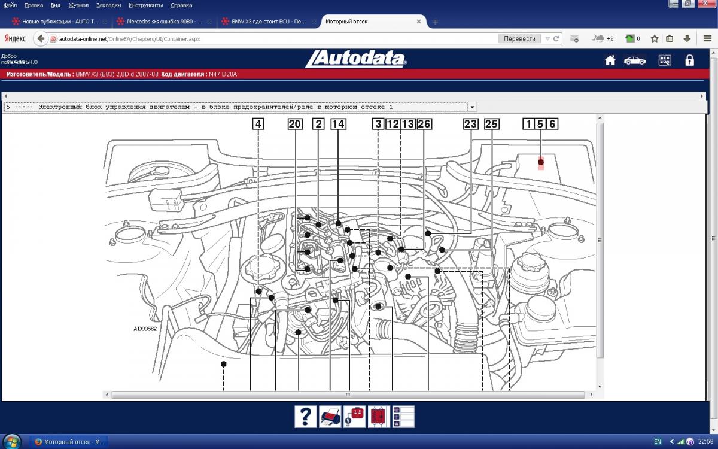Open the Журнал menu
The image size is (718, 449).
[78, 5]
